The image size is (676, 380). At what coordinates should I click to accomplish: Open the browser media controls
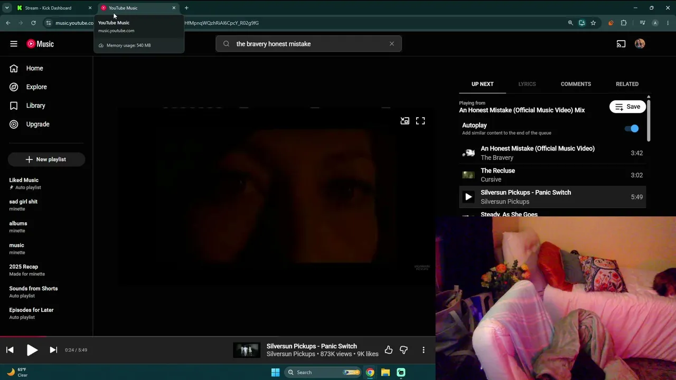[x=642, y=23]
